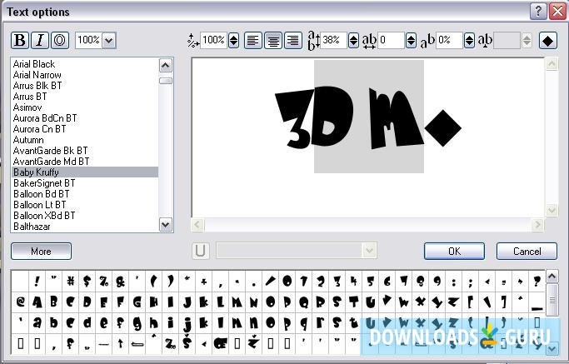Viewport: 569px width, 364px height.
Task: Select the Asimov font
Action: pyautogui.click(x=84, y=107)
